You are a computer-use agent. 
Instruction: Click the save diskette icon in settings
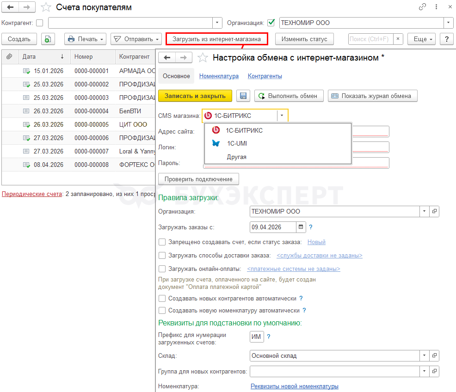coord(243,96)
